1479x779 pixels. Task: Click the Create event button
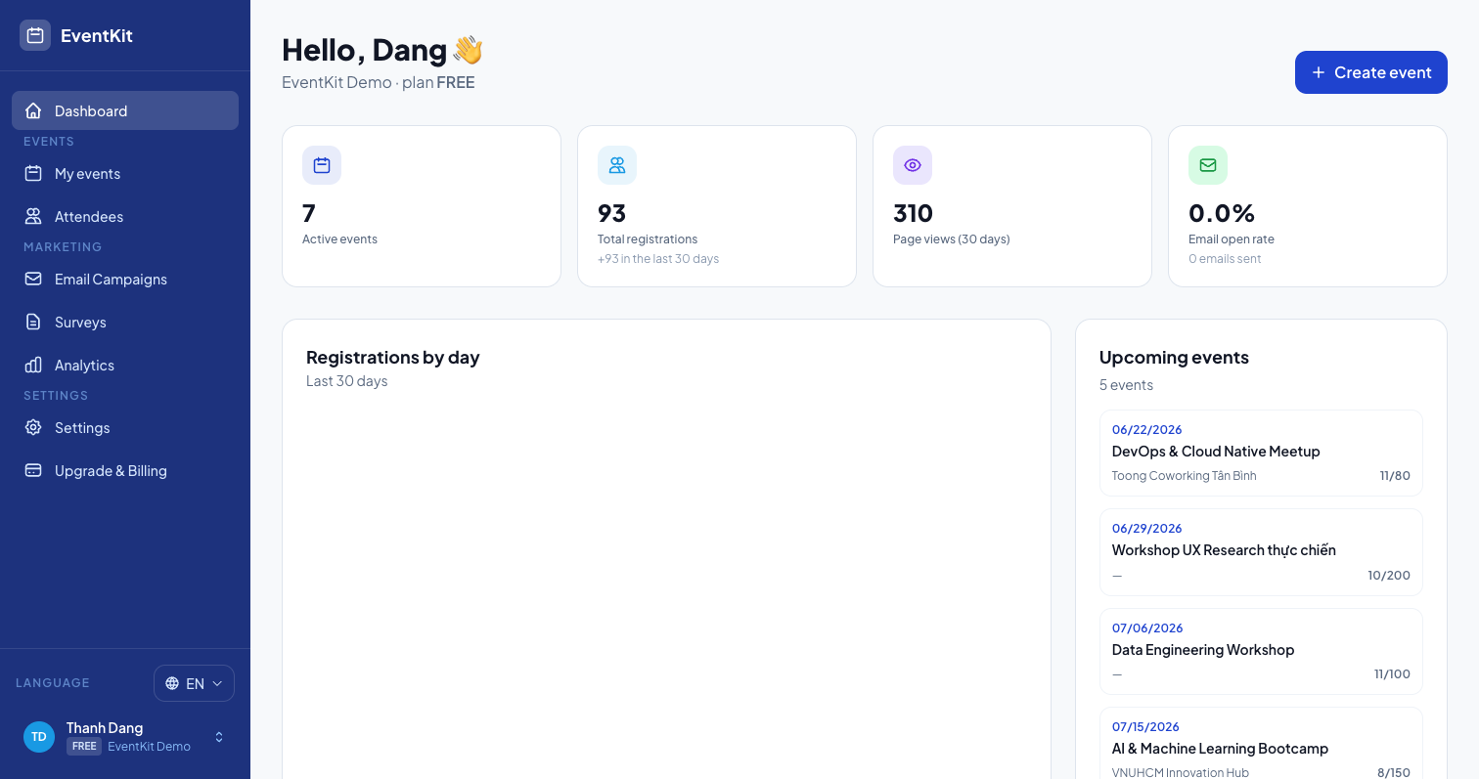pos(1370,72)
